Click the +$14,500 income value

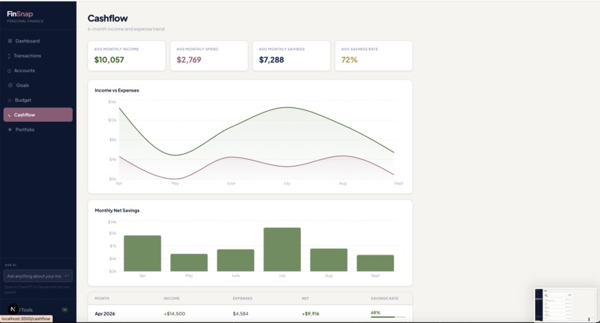click(x=174, y=314)
